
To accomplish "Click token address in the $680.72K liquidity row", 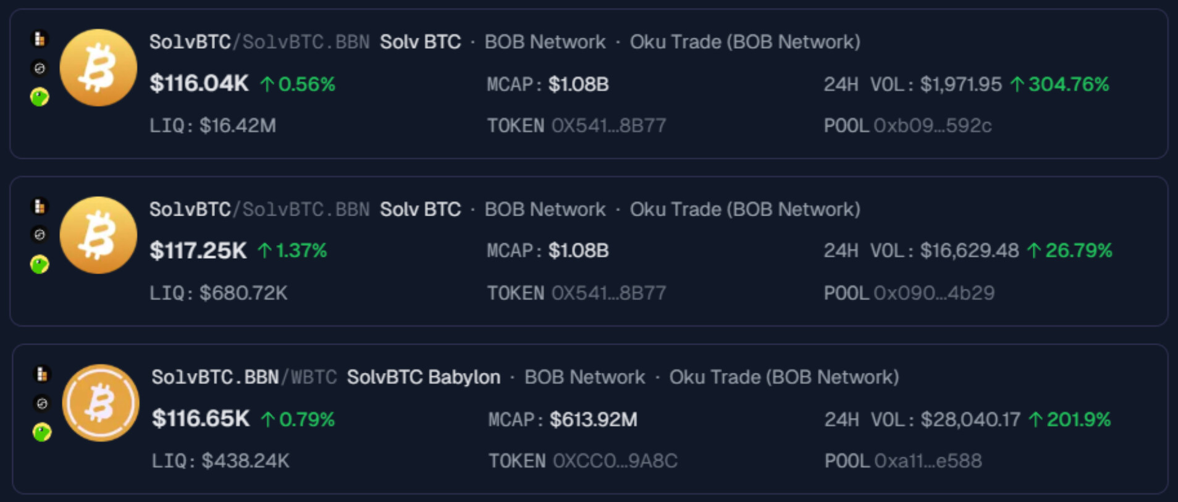I will [x=608, y=293].
